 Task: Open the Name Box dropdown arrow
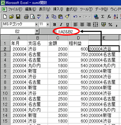(37, 31)
